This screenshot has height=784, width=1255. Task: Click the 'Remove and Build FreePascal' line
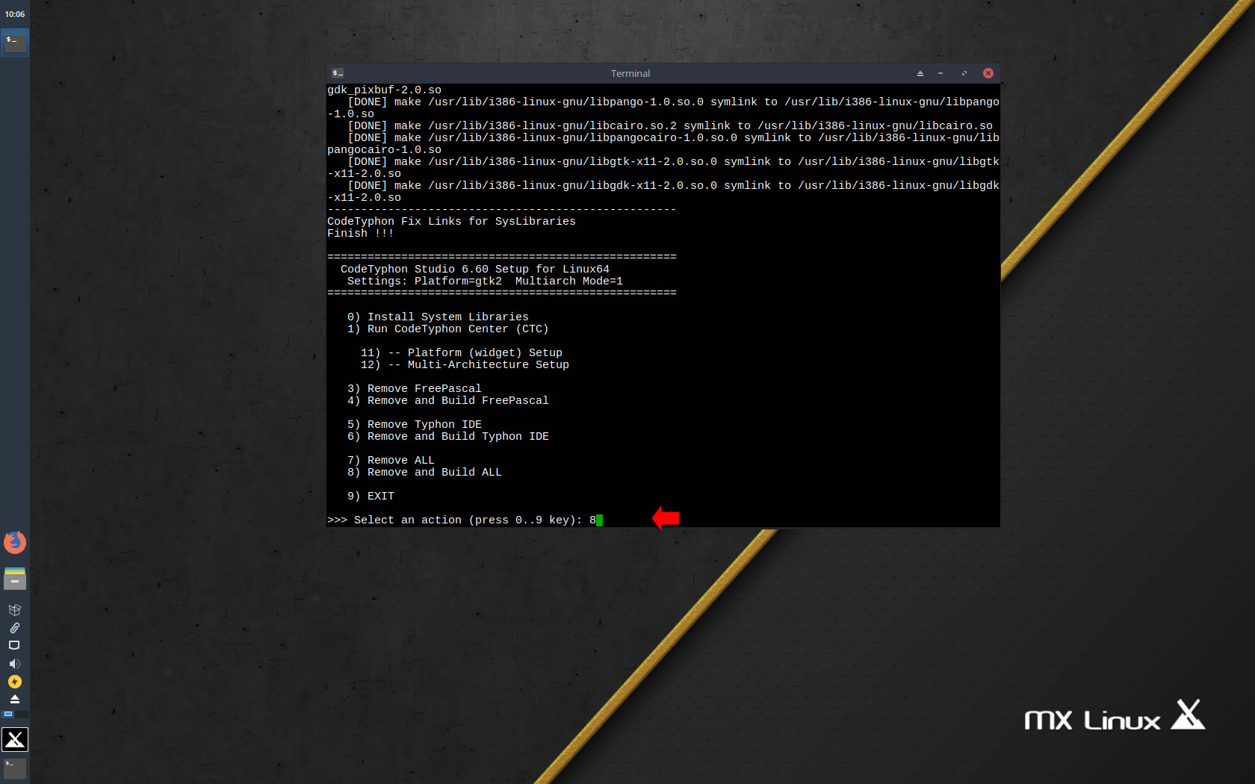(x=447, y=401)
